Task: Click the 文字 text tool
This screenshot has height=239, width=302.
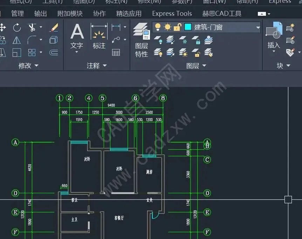Action: [77, 36]
